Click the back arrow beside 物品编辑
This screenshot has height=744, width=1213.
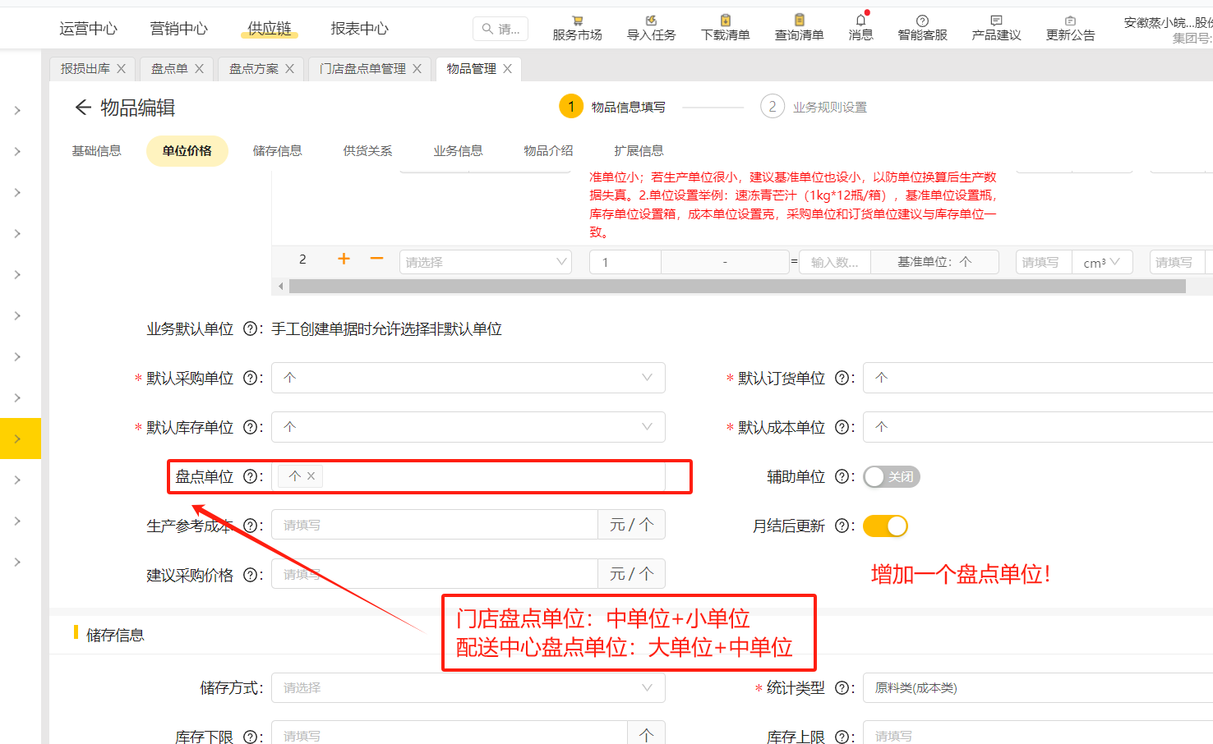82,107
